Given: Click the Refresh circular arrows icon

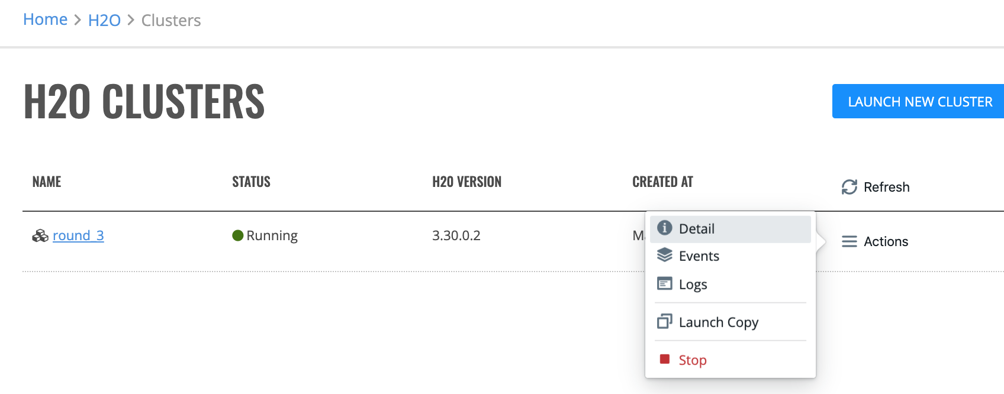Looking at the screenshot, I should 849,187.
